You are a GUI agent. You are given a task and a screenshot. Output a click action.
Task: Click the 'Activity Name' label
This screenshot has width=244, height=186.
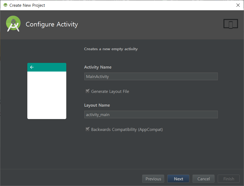(x=98, y=67)
